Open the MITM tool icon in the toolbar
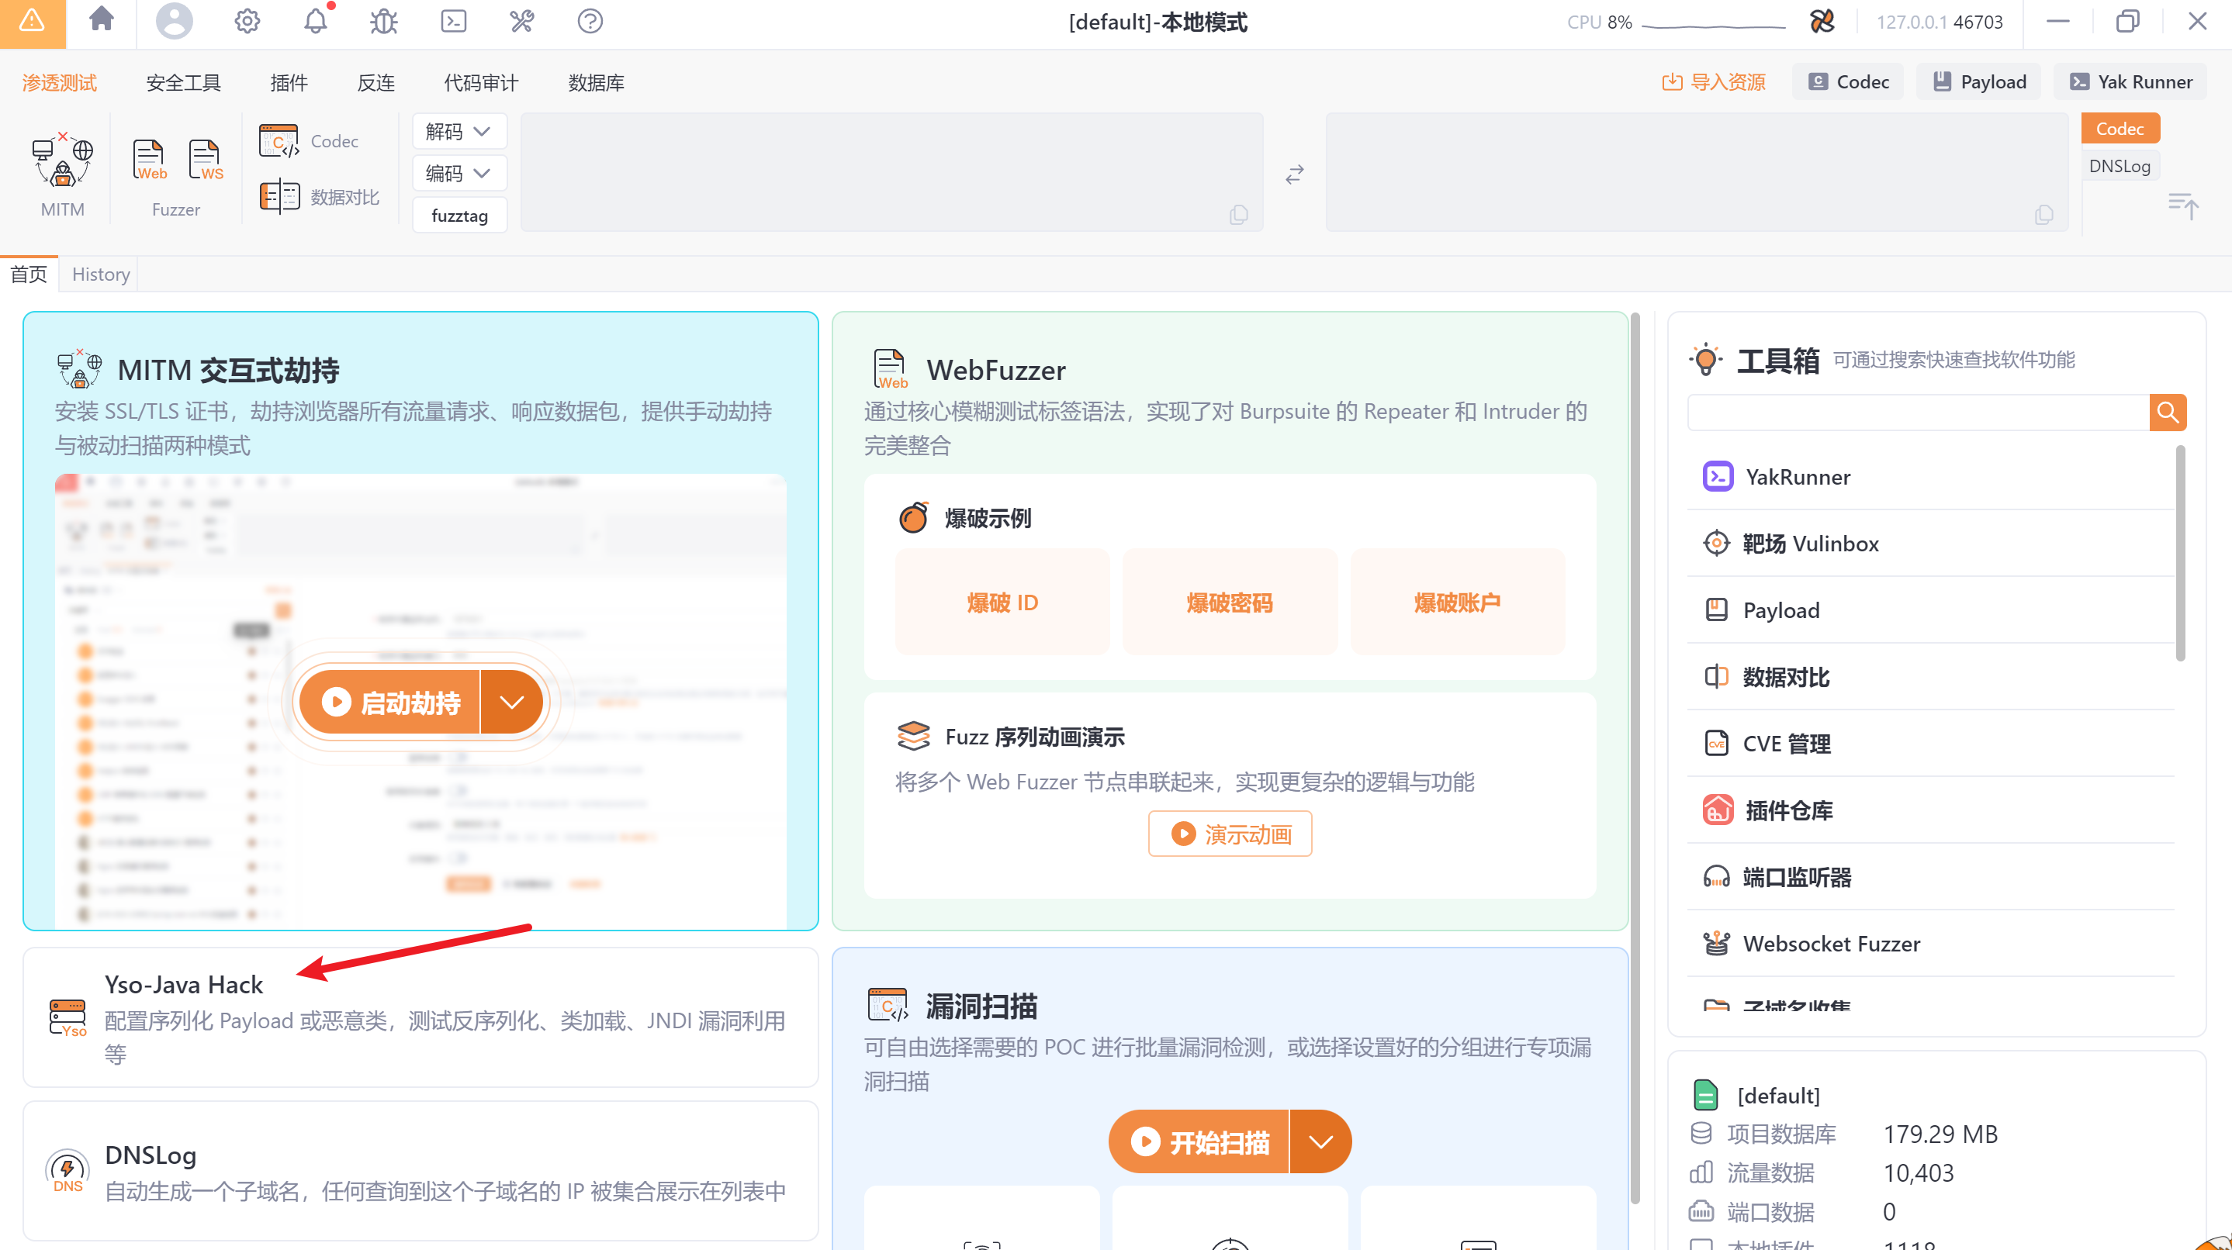 62,162
